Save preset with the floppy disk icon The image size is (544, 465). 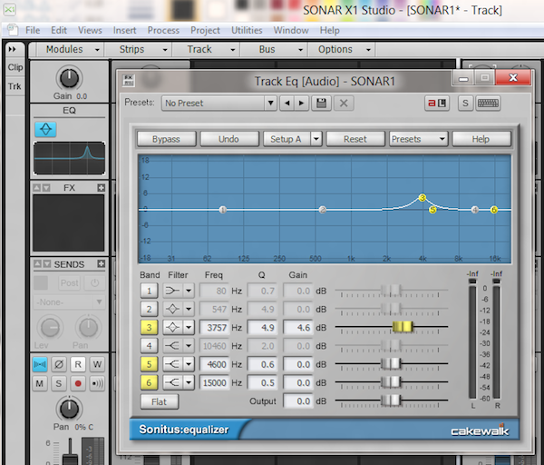[321, 104]
